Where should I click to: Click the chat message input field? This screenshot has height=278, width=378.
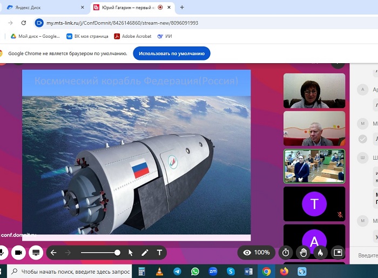[367, 255]
